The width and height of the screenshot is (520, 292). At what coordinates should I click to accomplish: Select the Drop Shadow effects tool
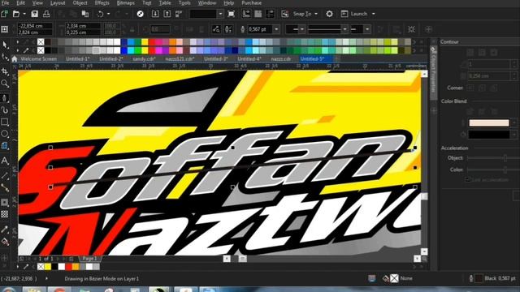(x=5, y=202)
